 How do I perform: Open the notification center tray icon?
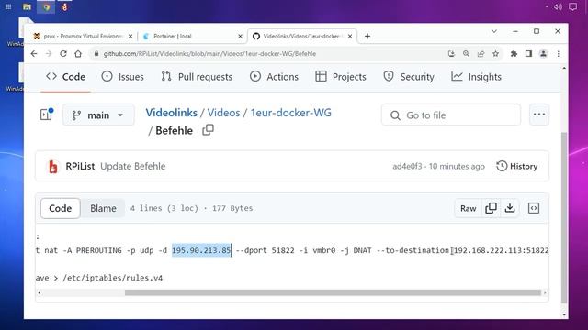572,6
